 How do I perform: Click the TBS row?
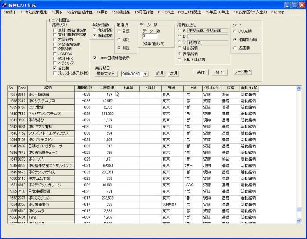tap(133, 217)
